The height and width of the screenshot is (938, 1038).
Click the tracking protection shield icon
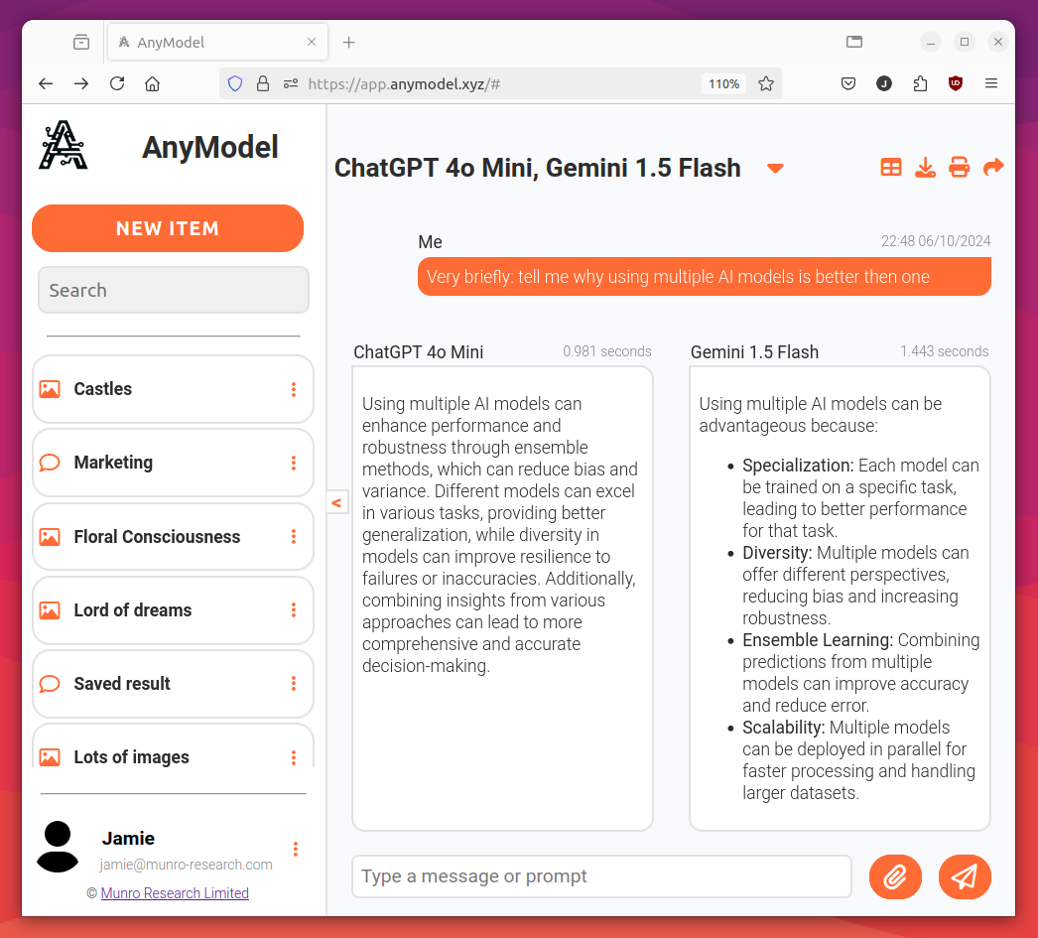(x=235, y=83)
